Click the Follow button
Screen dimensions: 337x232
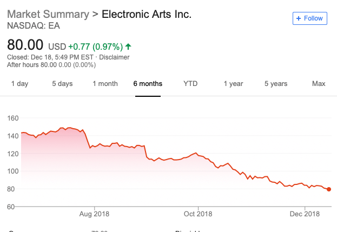click(309, 18)
